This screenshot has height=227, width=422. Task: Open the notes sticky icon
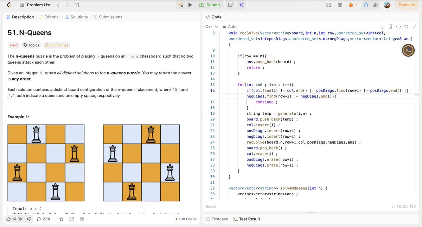click(x=230, y=5)
